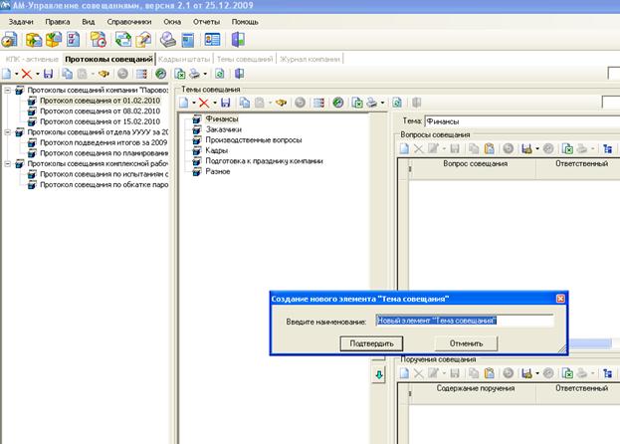Open the Отчеты menu
The height and width of the screenshot is (444, 620).
(205, 21)
